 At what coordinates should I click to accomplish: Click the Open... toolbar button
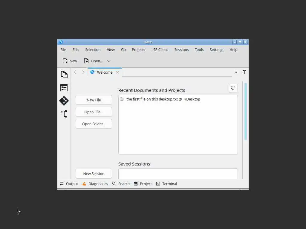click(94, 61)
